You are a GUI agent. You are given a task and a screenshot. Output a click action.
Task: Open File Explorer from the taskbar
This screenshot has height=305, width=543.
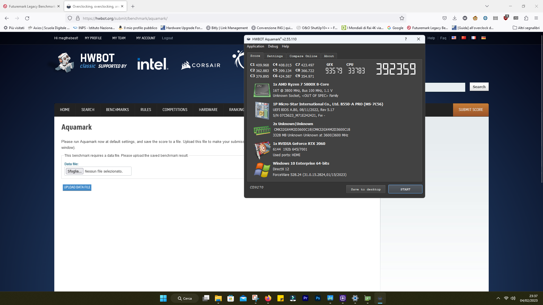[218, 298]
